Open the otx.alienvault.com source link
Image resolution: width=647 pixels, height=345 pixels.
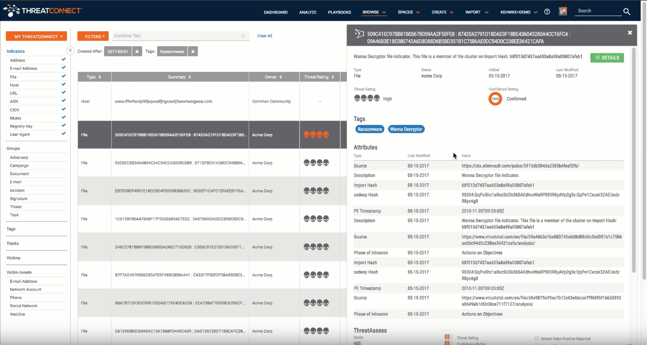point(520,166)
